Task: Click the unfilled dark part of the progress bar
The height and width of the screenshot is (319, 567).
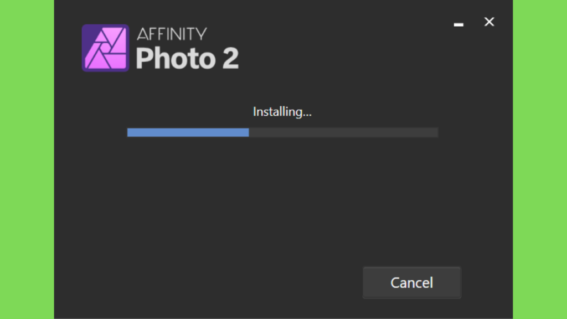Action: 343,132
